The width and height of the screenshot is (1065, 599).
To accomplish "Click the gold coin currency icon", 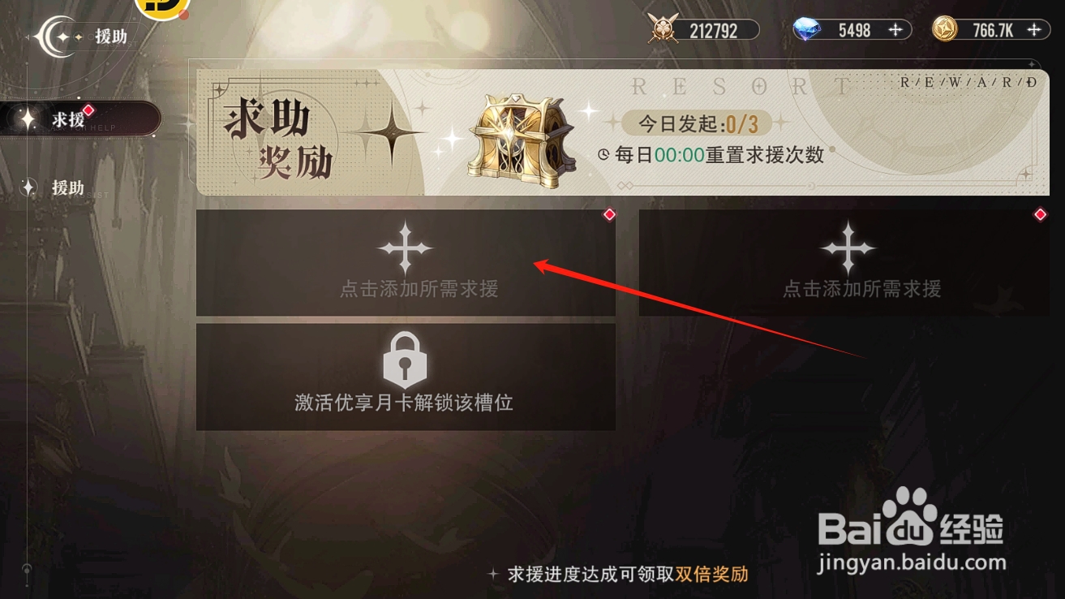I will (x=946, y=30).
